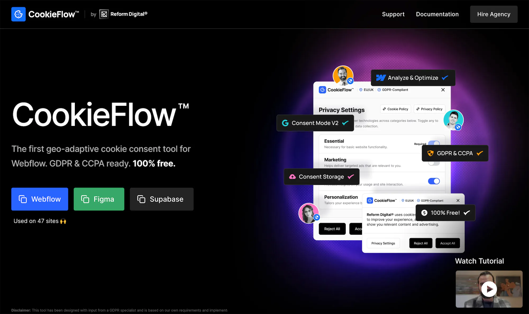The image size is (529, 314).
Task: Open the Cookie Policy link
Action: [395, 109]
